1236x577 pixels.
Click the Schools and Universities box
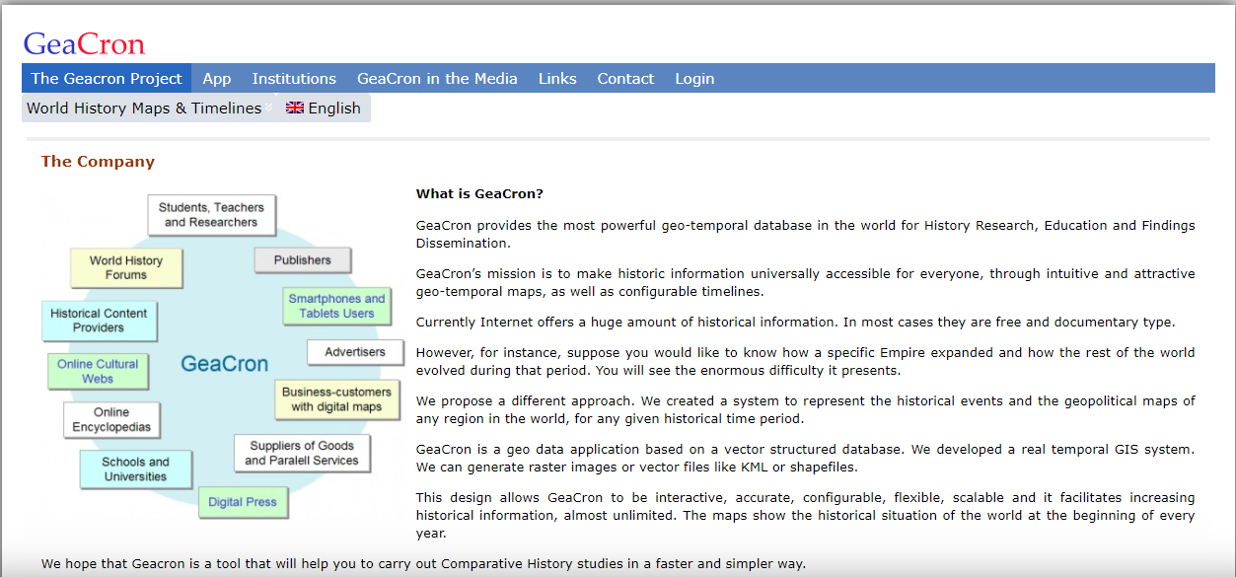click(135, 469)
